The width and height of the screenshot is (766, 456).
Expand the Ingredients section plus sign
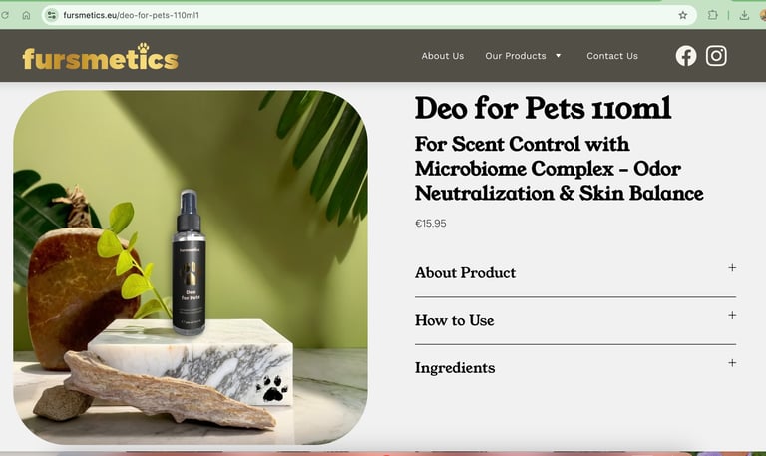[x=732, y=362]
